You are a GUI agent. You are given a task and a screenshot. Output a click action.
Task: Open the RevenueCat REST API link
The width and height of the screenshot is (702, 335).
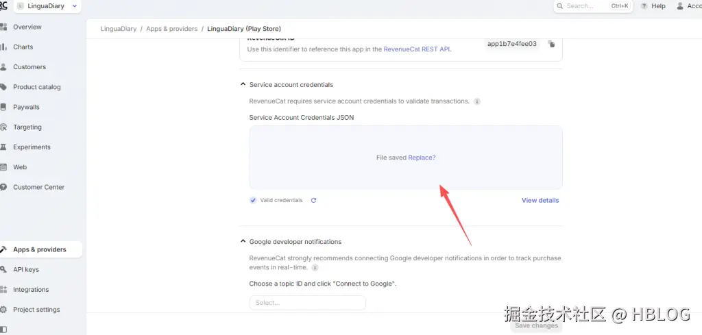click(416, 49)
